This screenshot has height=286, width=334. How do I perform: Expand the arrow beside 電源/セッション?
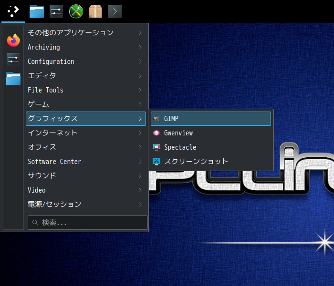140,204
